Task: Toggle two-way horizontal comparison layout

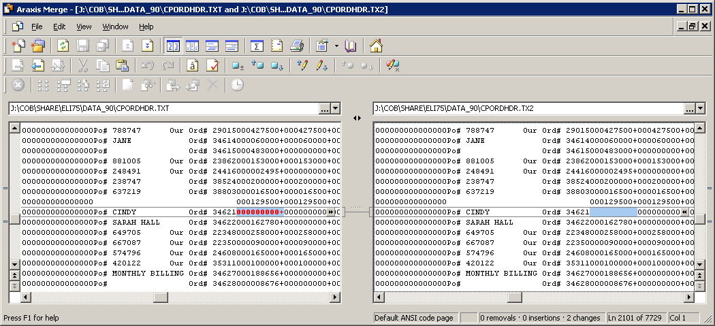Action: [212, 46]
